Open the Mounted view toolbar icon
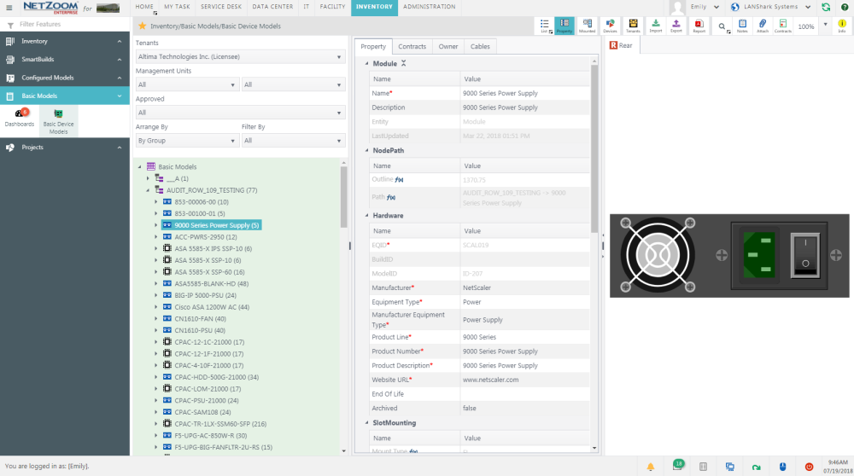The width and height of the screenshot is (854, 476). click(x=588, y=26)
